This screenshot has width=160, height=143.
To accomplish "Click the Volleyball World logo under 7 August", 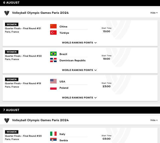I will point(7,120).
